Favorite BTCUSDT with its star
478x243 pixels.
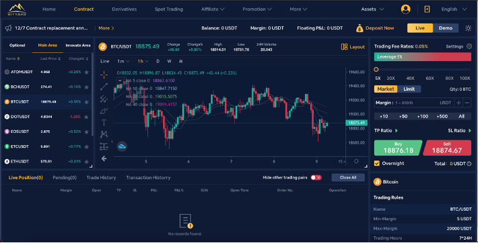[x=87, y=102]
